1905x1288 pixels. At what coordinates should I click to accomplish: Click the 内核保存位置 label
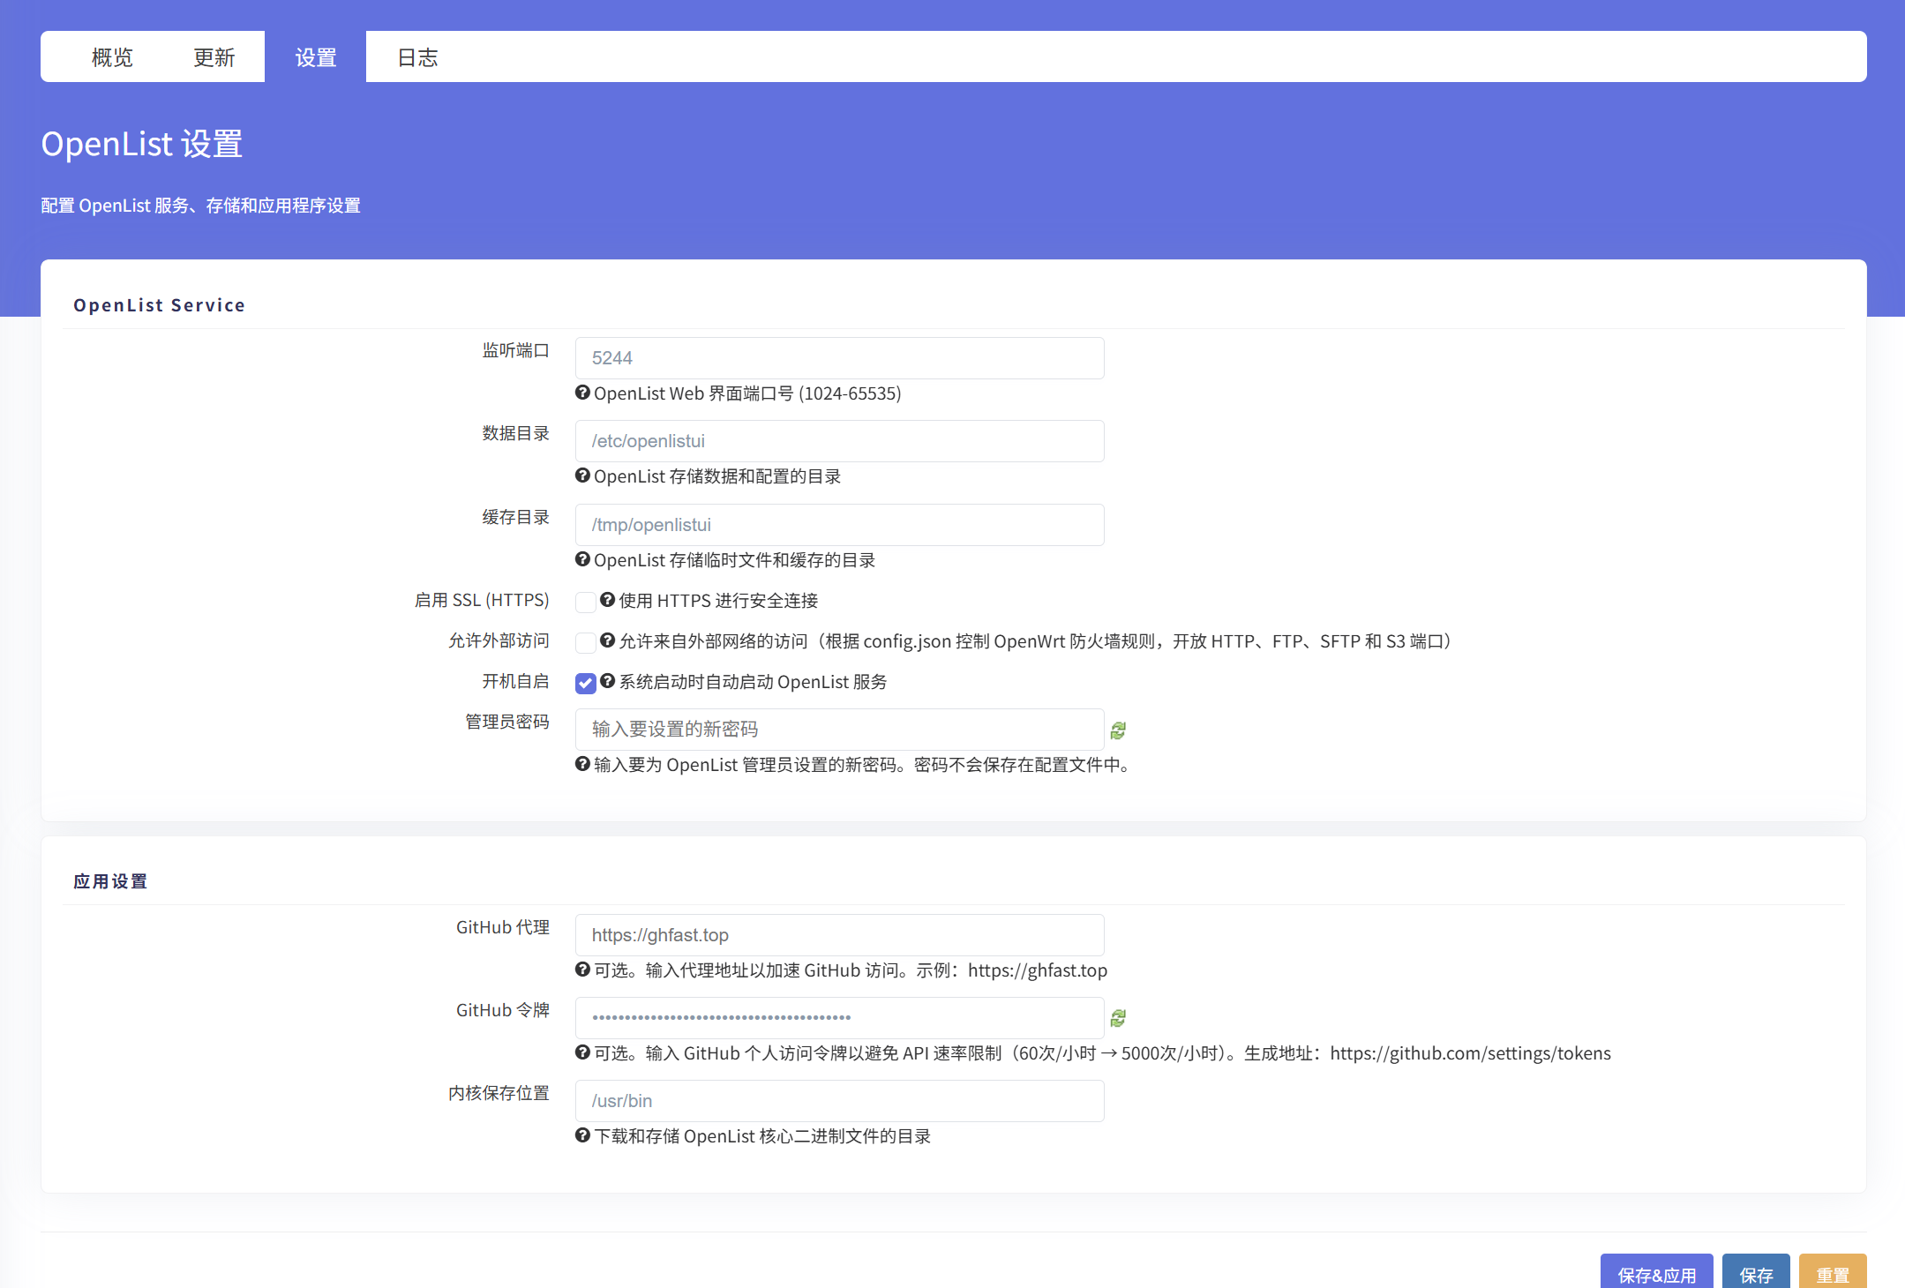(x=499, y=1093)
